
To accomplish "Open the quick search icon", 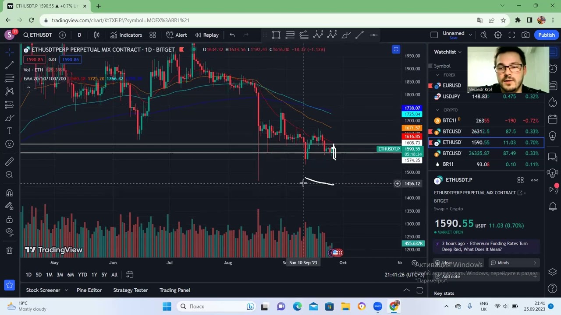I will pos(484,35).
